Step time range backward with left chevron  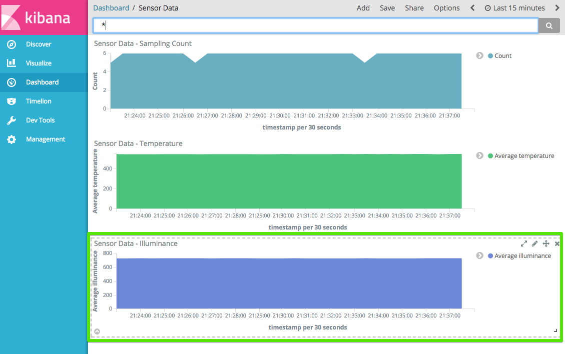point(472,8)
